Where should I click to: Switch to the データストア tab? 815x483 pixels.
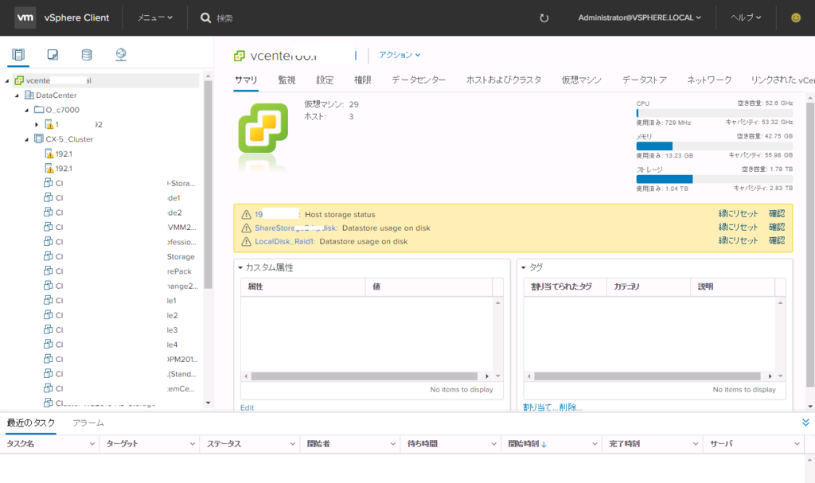(645, 80)
